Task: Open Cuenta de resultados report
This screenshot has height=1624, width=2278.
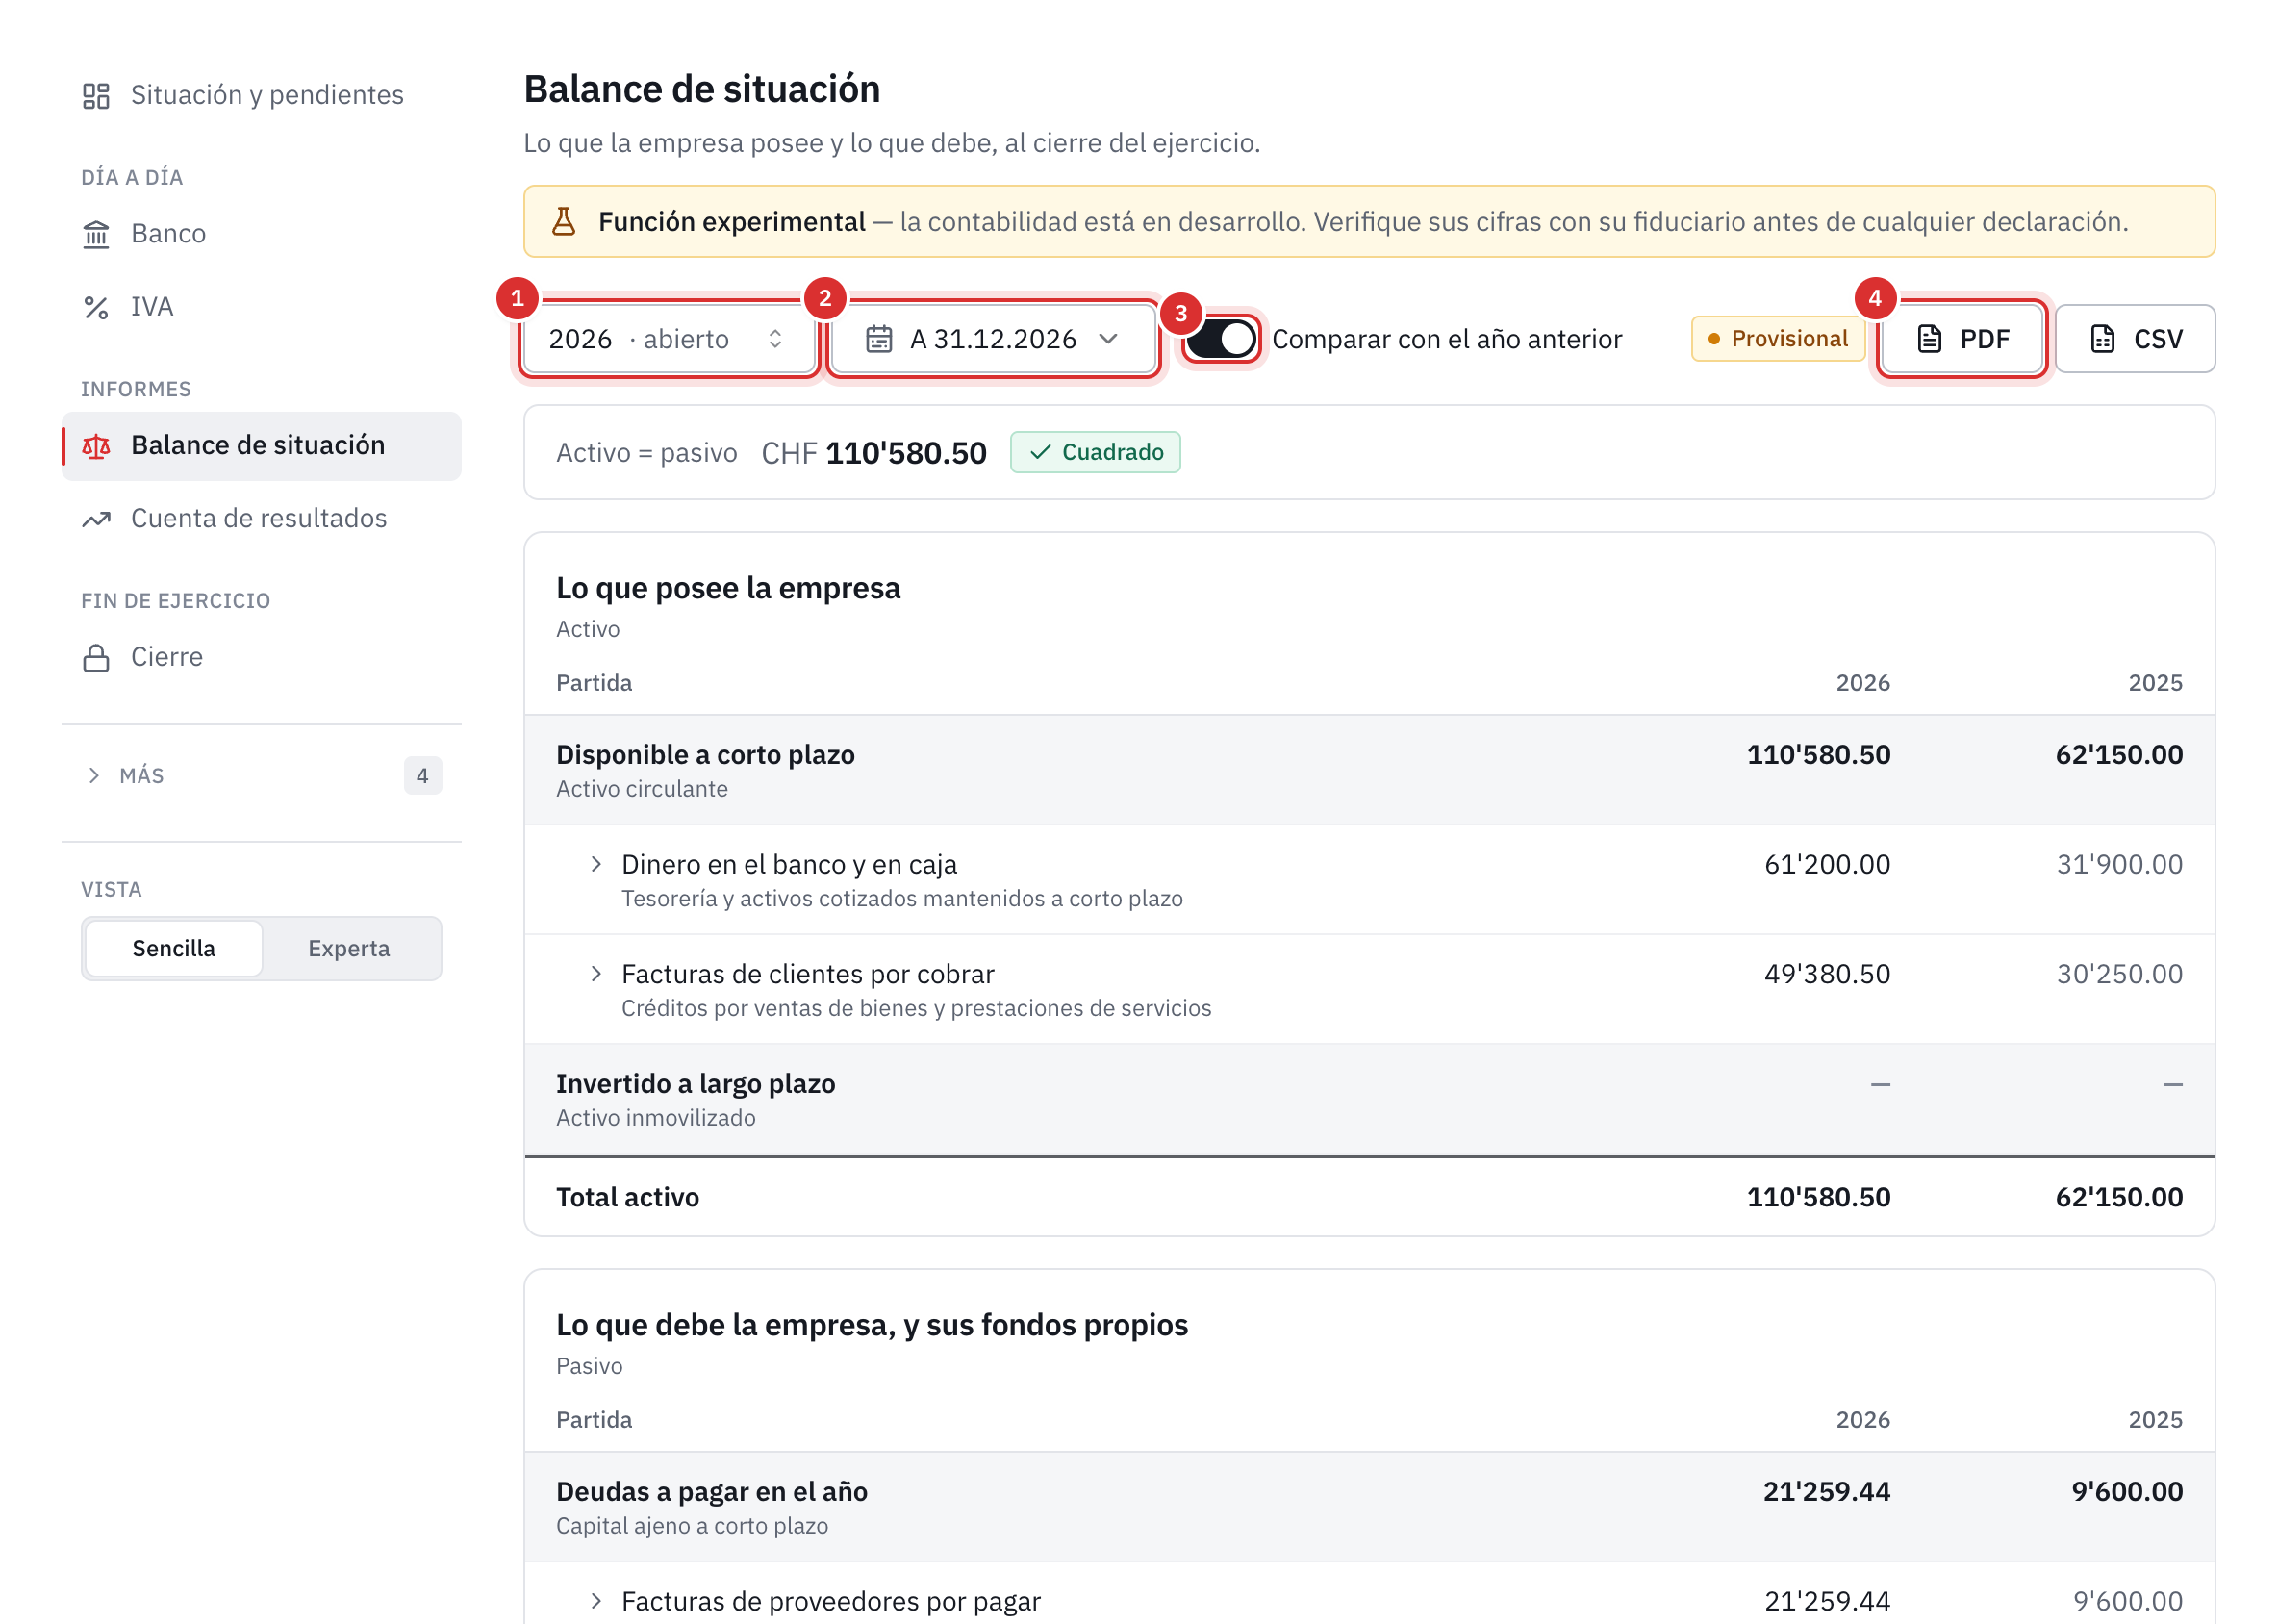Action: click(262, 519)
